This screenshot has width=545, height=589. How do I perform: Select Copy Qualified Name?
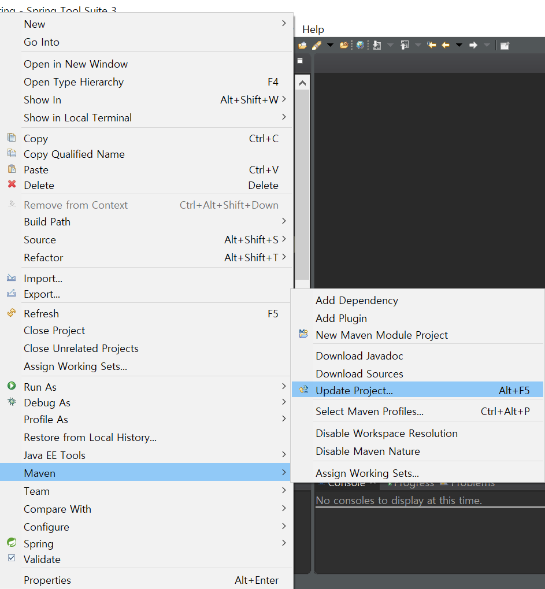point(146,154)
